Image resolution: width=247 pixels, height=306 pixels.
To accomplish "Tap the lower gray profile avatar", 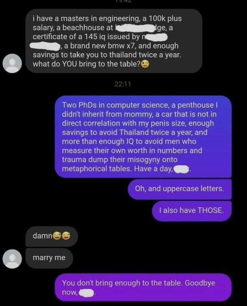I will click(x=12, y=259).
